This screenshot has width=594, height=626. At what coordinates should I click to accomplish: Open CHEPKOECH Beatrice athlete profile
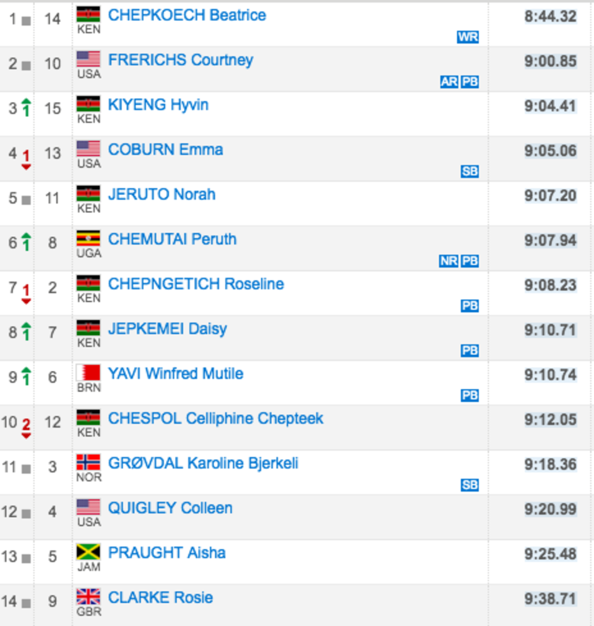pyautogui.click(x=187, y=15)
